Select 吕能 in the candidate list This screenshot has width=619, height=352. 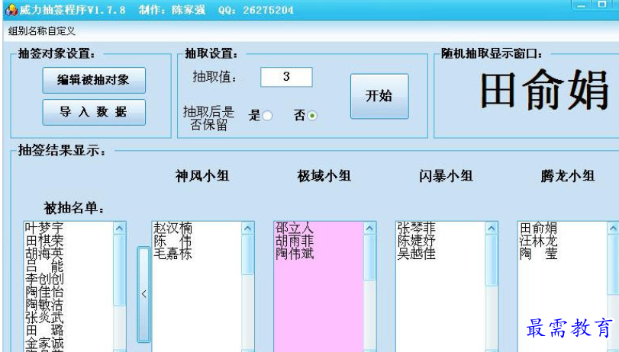(x=44, y=266)
